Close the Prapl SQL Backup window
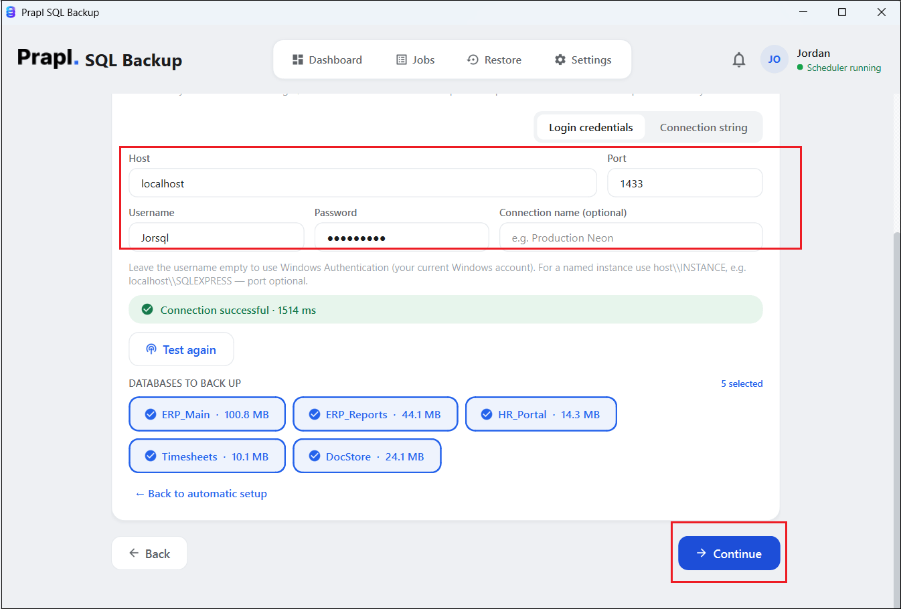 click(x=881, y=12)
